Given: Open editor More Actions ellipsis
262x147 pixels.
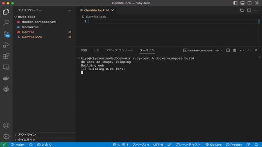Looking at the screenshot, I should [256, 10].
